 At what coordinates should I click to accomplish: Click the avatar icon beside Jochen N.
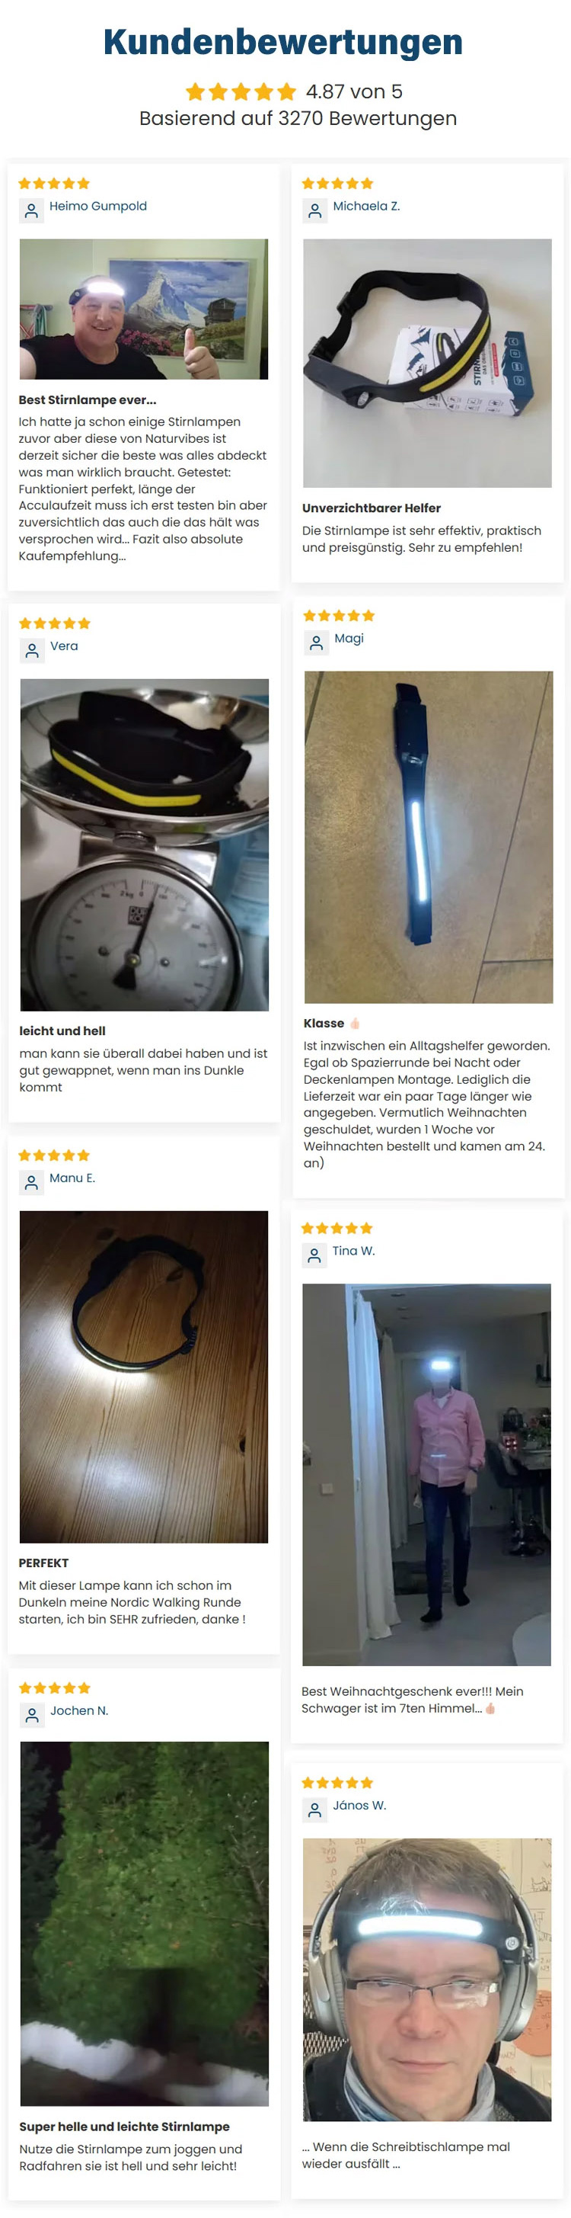pyautogui.click(x=33, y=1716)
